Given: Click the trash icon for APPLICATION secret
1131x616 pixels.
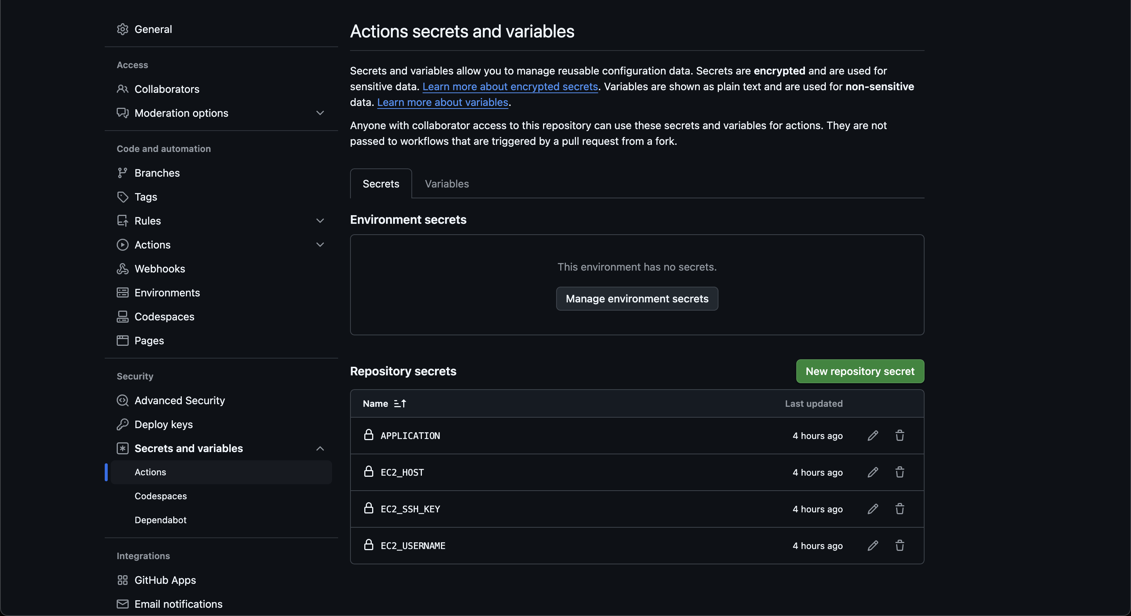Looking at the screenshot, I should click(899, 435).
